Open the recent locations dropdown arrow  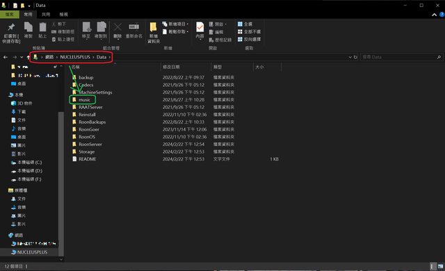click(x=22, y=57)
